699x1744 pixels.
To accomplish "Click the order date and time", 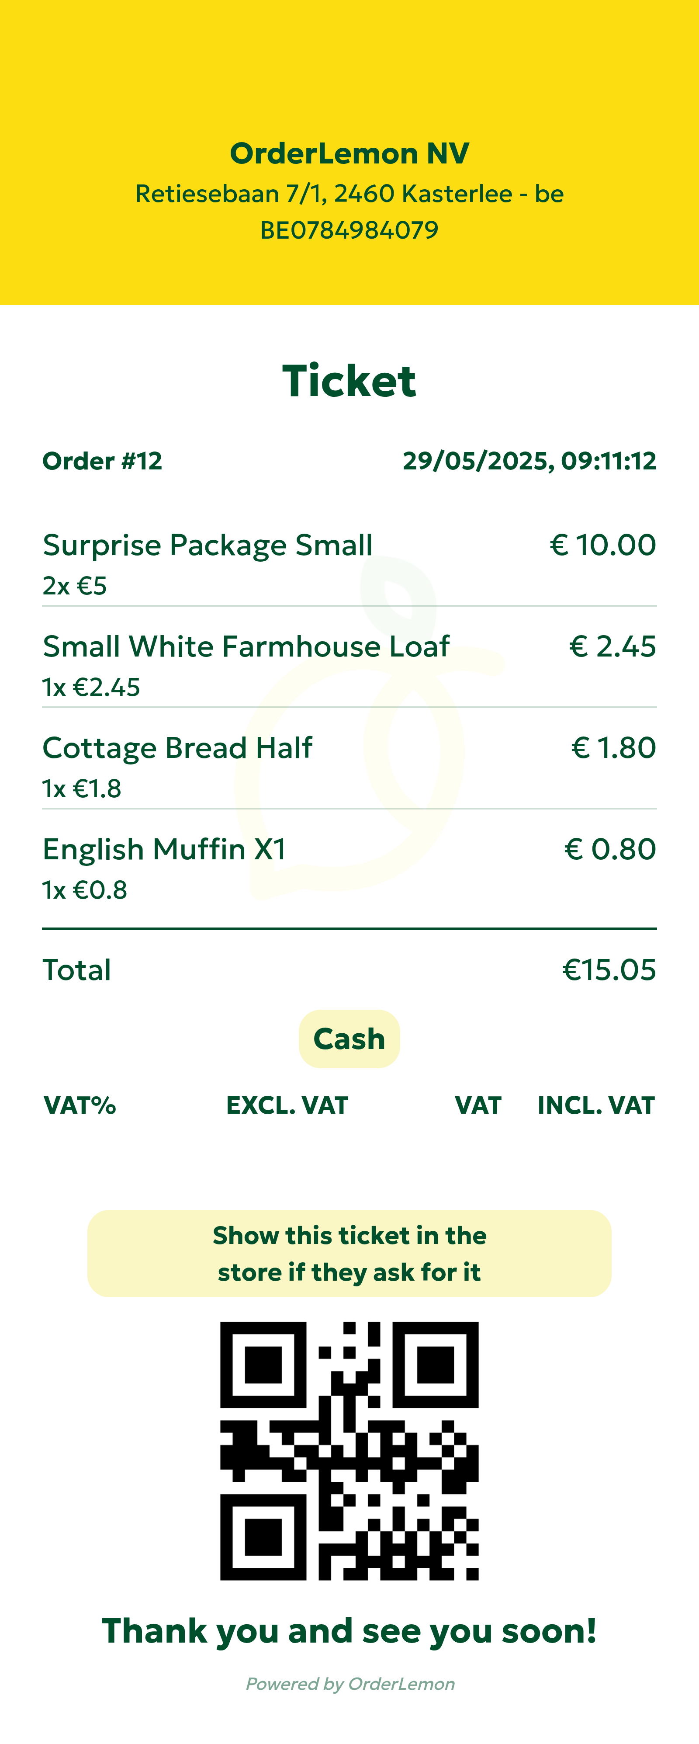I will tap(529, 461).
